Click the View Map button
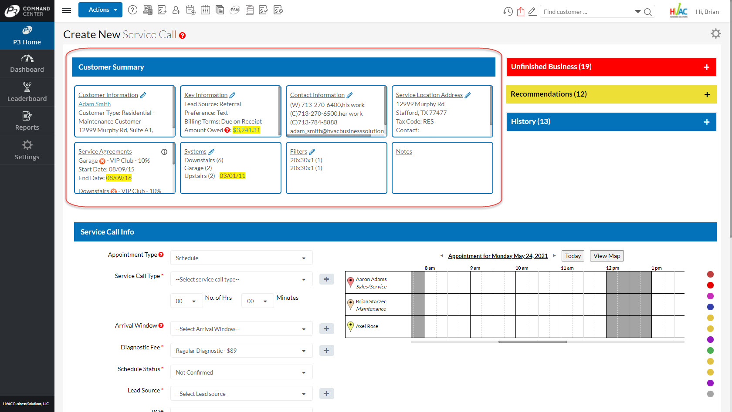 click(607, 256)
